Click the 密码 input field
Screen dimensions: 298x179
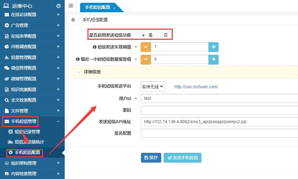click(219, 110)
